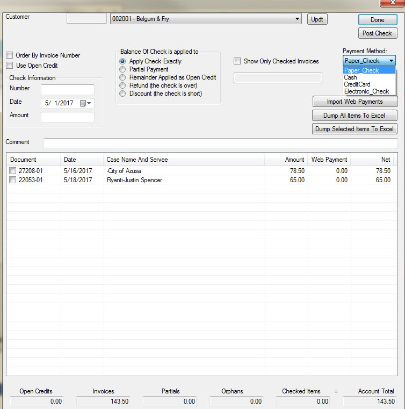Sort by Case Name And Servee header

click(184, 160)
